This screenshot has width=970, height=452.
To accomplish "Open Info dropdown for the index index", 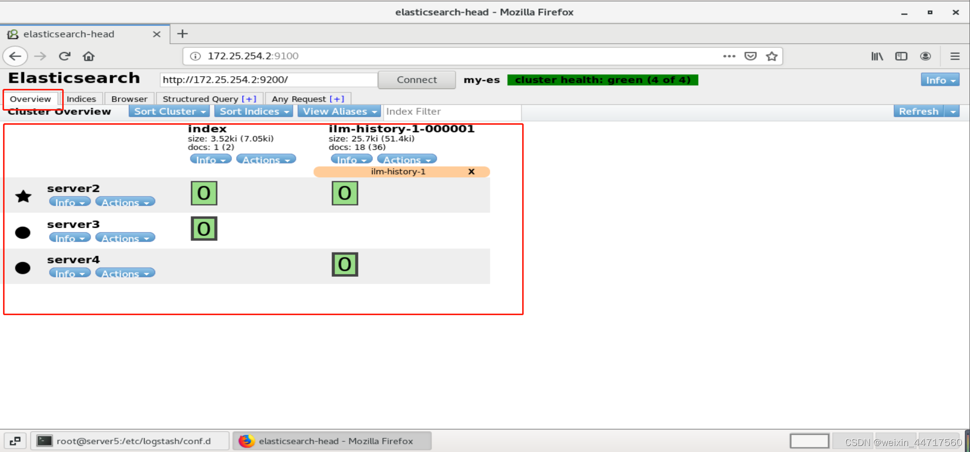I will pyautogui.click(x=211, y=159).
